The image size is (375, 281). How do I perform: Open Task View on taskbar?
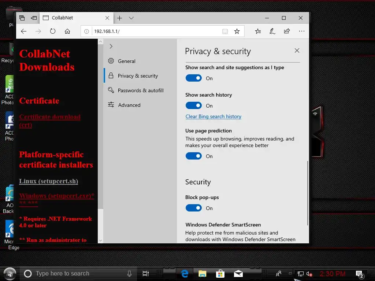[x=146, y=274]
